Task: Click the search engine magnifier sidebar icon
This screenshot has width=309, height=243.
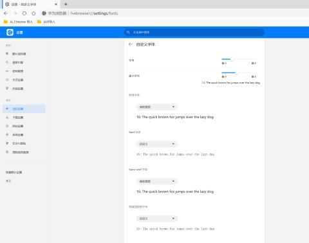Action: 7,62
